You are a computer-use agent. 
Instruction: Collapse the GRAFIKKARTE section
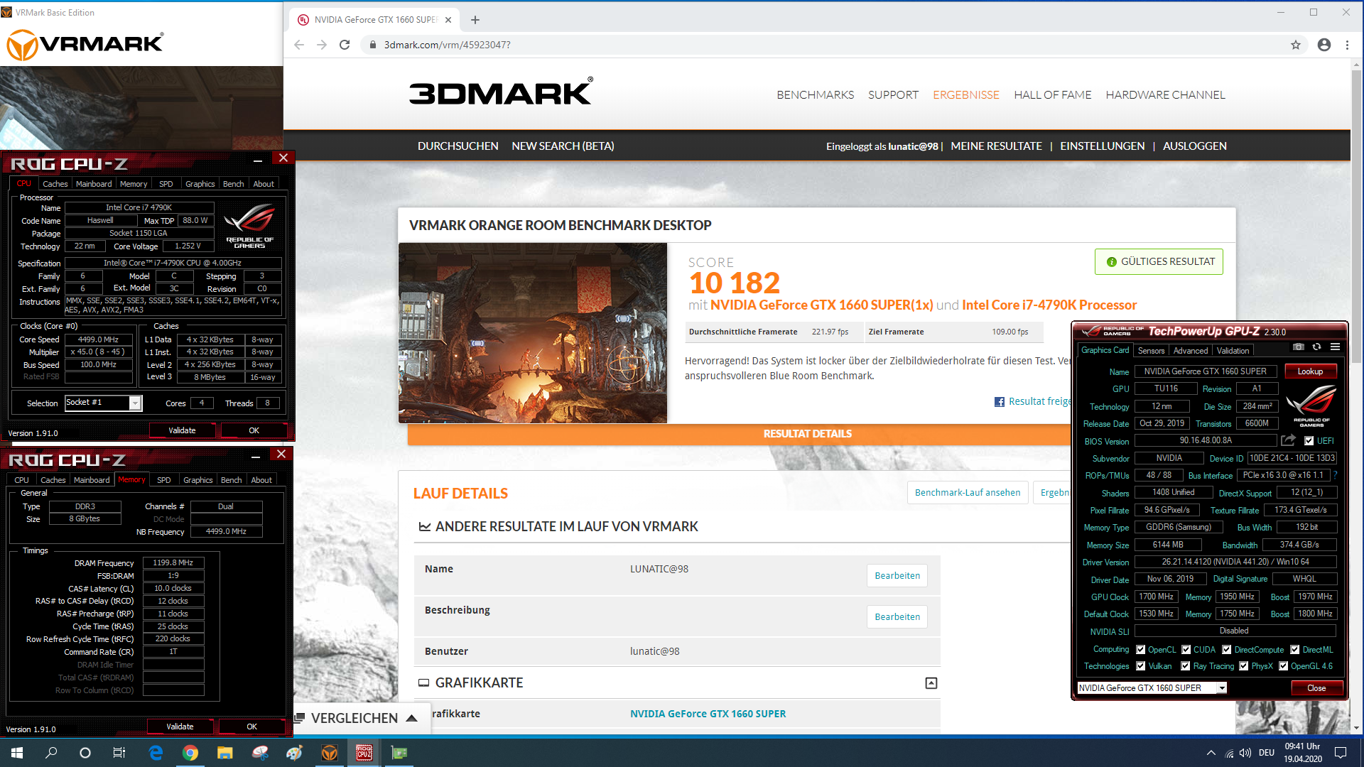(x=931, y=682)
